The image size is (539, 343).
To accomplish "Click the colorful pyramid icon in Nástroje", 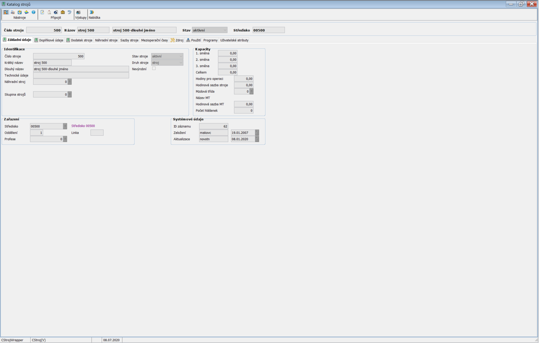I will point(26,12).
